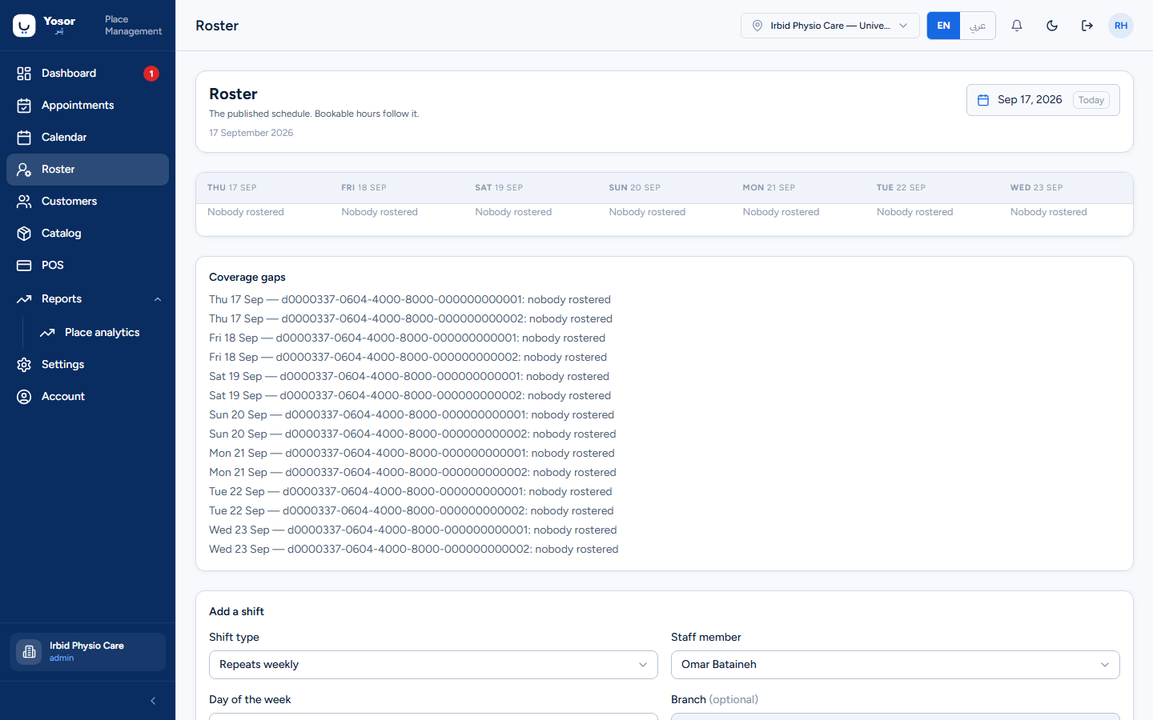The image size is (1153, 720).
Task: Click Nobody rostered under Wed 23 Sep
Action: tap(1049, 212)
